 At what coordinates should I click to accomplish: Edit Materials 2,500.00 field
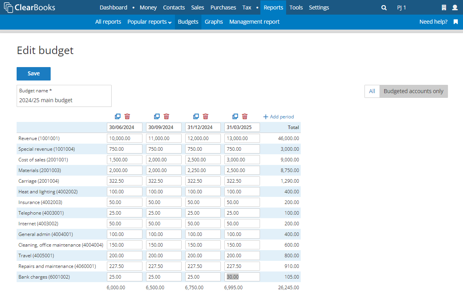tap(242, 170)
